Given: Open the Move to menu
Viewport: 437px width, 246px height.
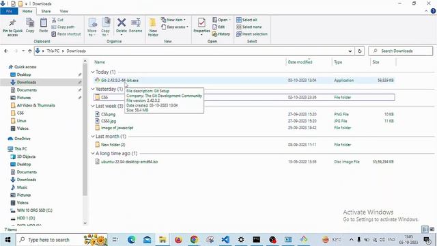Looking at the screenshot, I should [92, 27].
